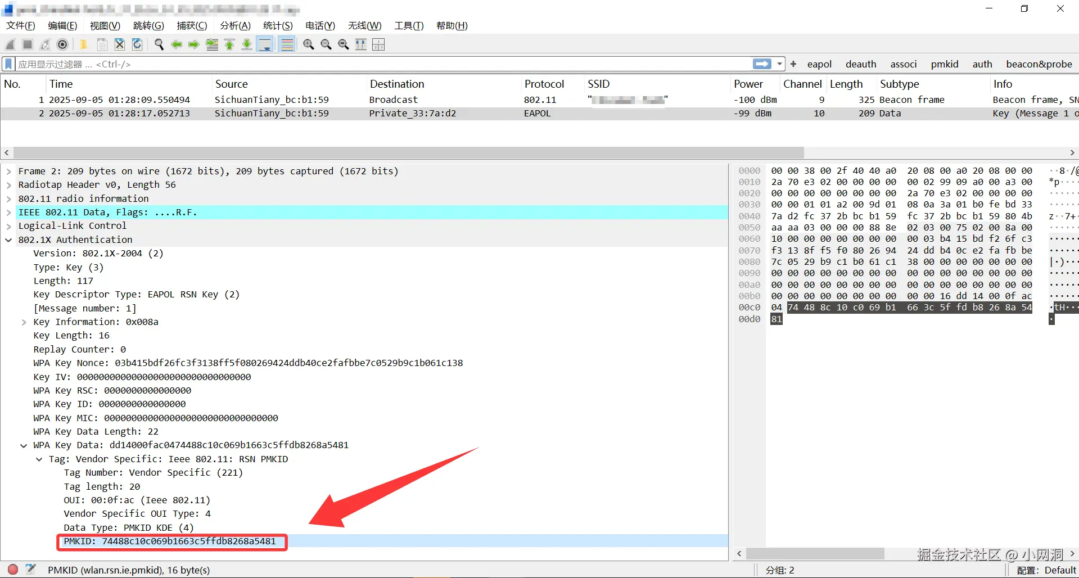Expand Logical-Link Control row
Viewport: 1079px width, 578px height.
pyautogui.click(x=8, y=226)
